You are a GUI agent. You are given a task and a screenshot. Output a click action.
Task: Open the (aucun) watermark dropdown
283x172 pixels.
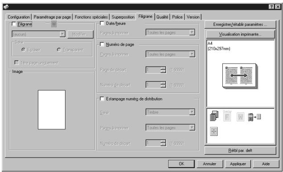pos(39,34)
